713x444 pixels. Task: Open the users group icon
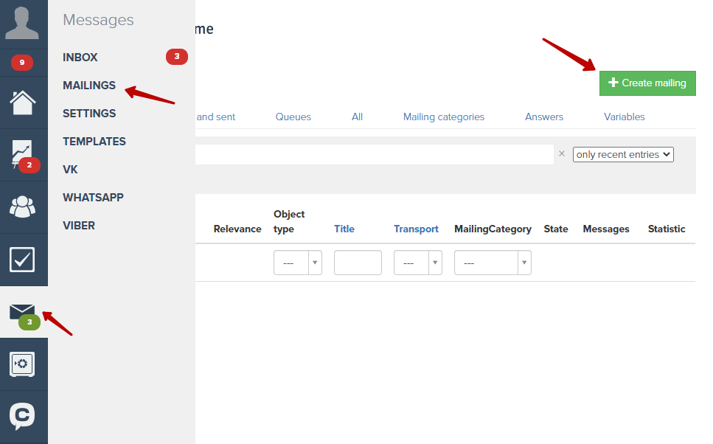(22, 207)
